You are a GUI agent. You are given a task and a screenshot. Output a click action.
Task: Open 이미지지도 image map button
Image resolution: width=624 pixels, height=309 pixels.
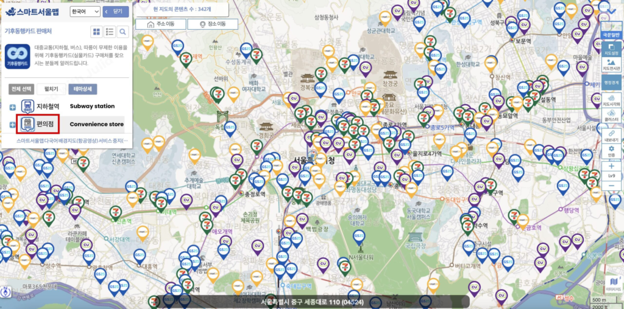(x=613, y=285)
